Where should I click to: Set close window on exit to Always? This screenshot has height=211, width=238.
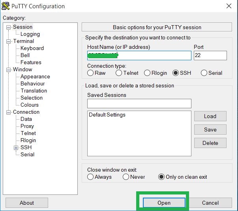[90, 177]
